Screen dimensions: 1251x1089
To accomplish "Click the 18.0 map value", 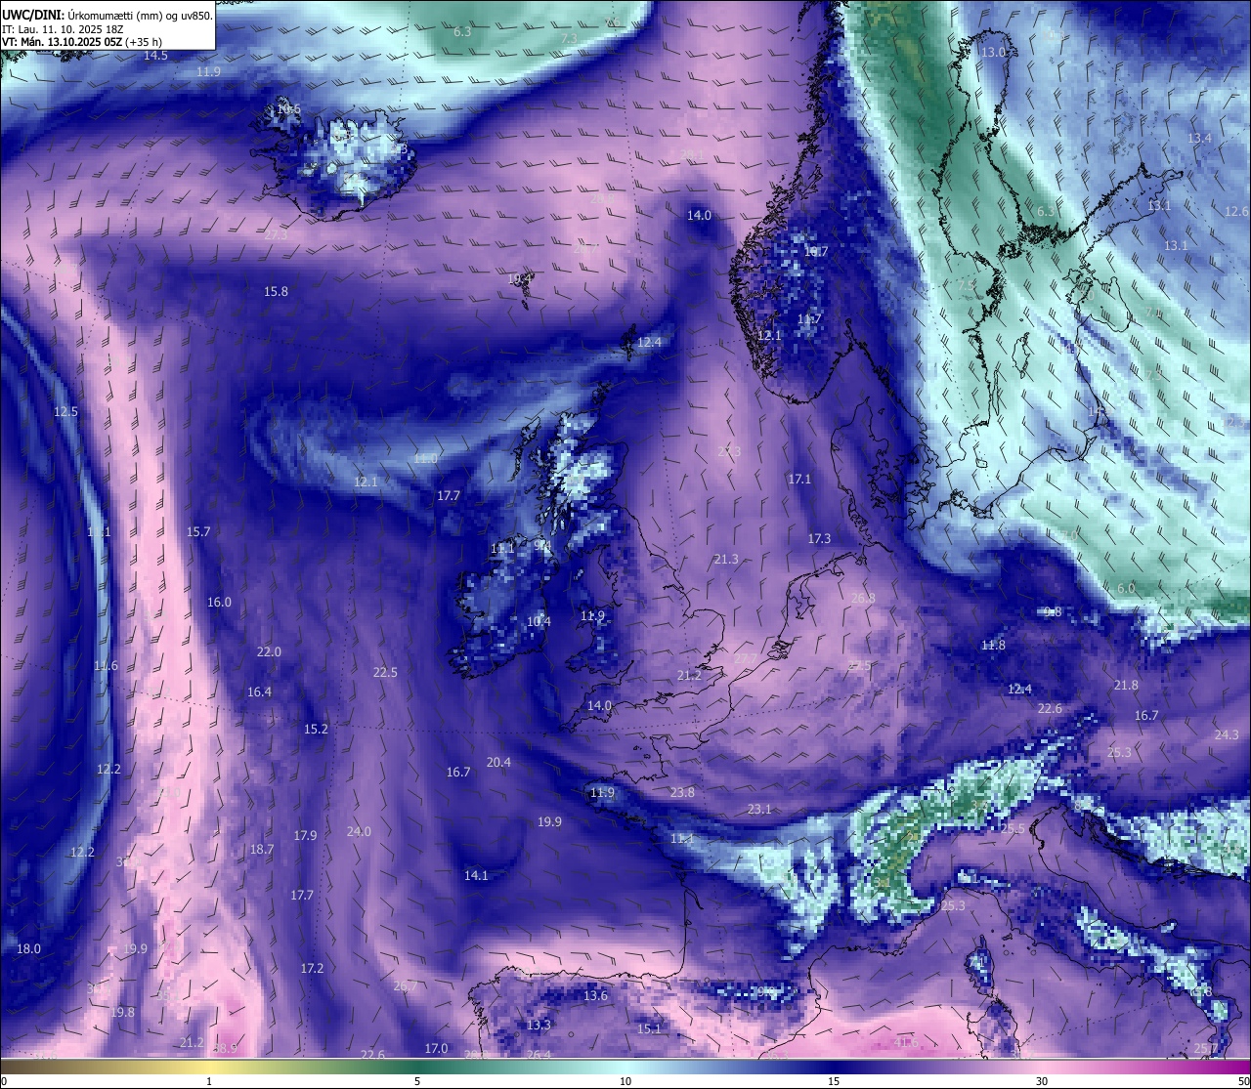I will tap(28, 949).
